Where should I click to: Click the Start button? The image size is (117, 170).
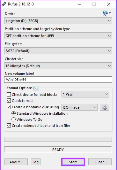pyautogui.click(x=73, y=162)
